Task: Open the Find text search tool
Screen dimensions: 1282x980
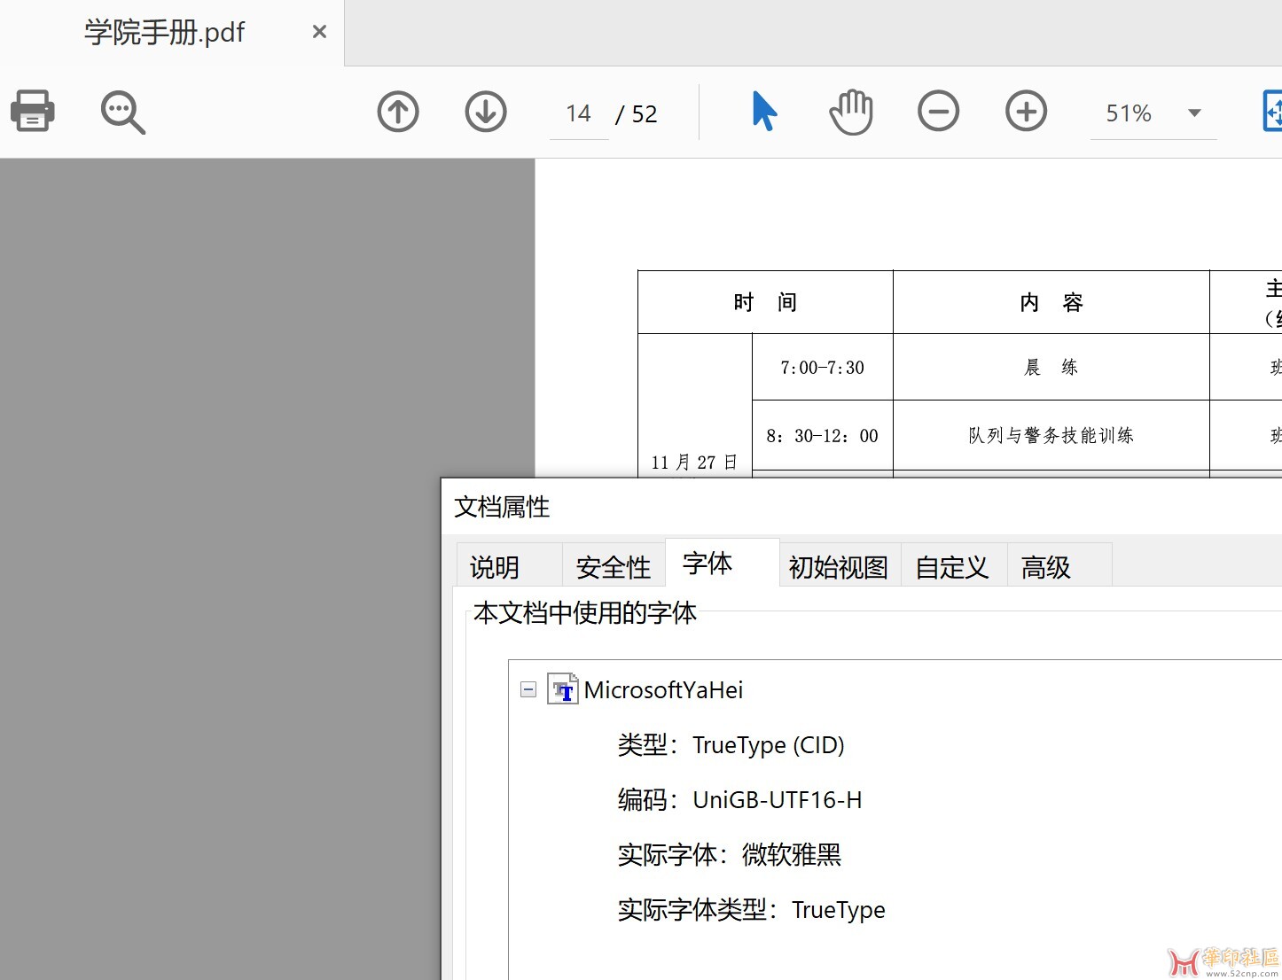Action: click(x=122, y=113)
